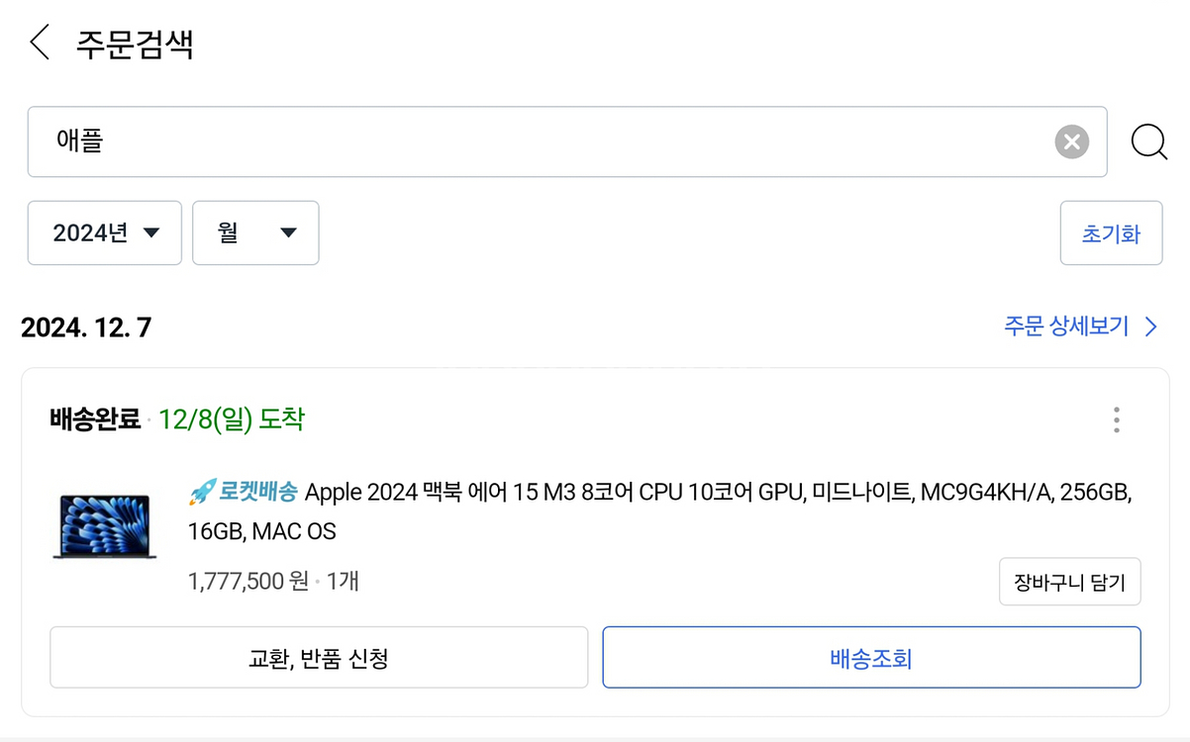The height and width of the screenshot is (742, 1190).
Task: Click the chevron beside 주문 상세보기
Action: point(1150,327)
